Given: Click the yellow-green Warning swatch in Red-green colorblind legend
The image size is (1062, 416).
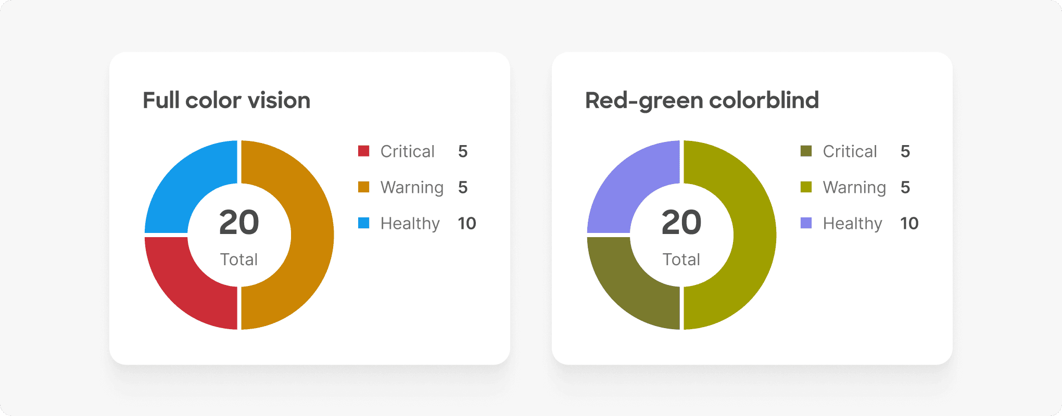Looking at the screenshot, I should click(806, 187).
